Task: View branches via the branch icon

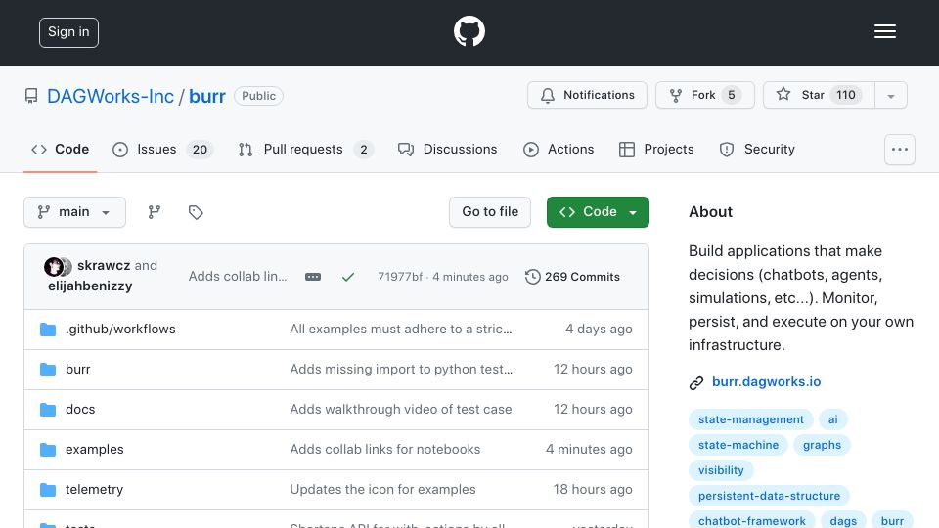Action: click(x=155, y=212)
